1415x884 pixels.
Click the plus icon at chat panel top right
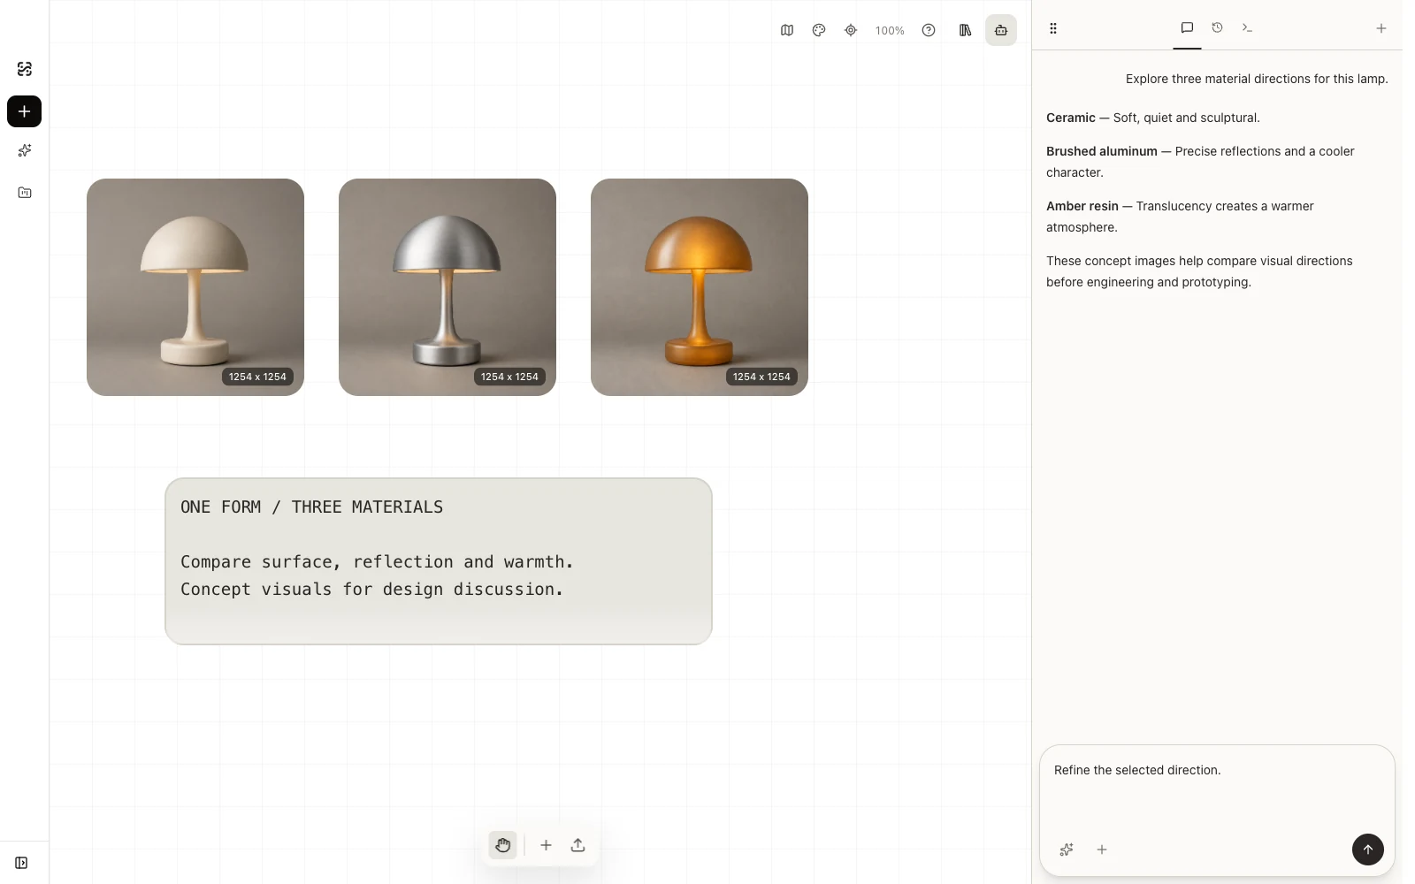tap(1381, 28)
